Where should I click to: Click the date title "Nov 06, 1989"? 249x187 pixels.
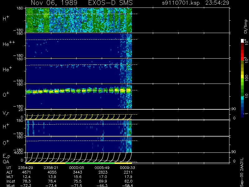click(x=54, y=3)
